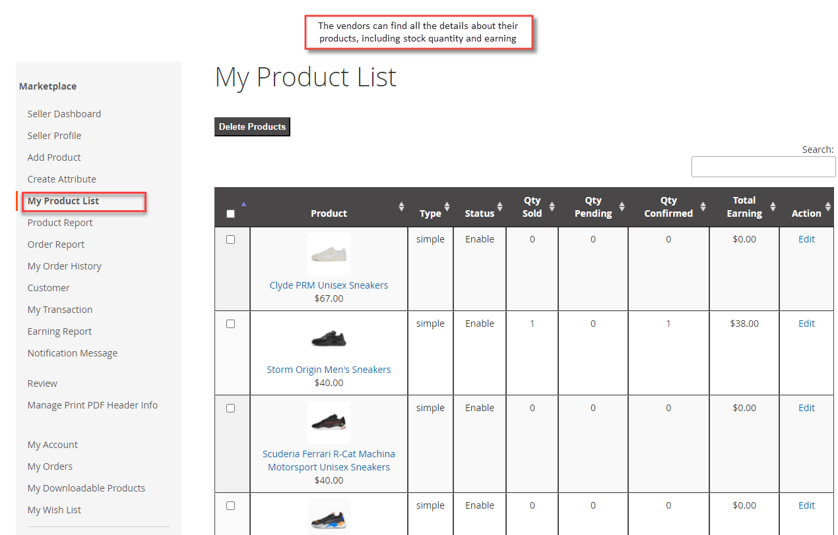Click the select-all column sort arrow
This screenshot has width=838, height=535.
[x=243, y=204]
